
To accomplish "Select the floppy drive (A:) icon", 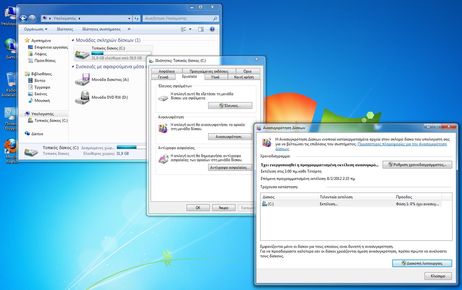I will point(82,80).
